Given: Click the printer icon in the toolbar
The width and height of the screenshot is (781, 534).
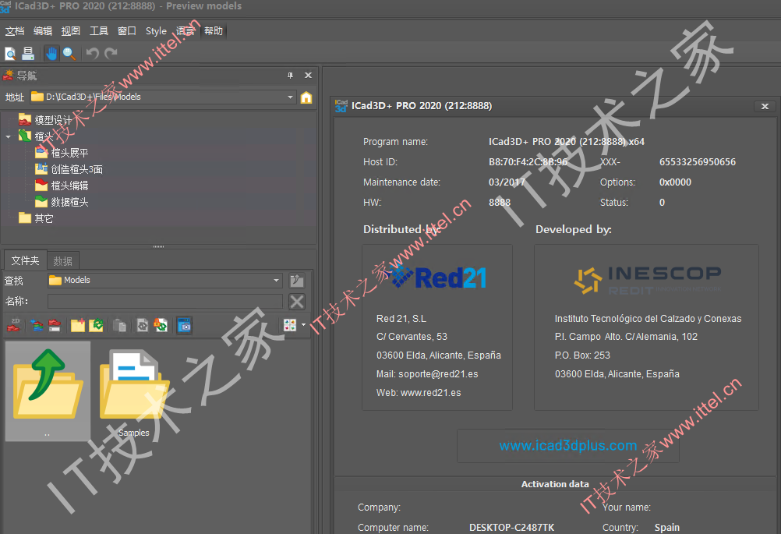Looking at the screenshot, I should 28,53.
